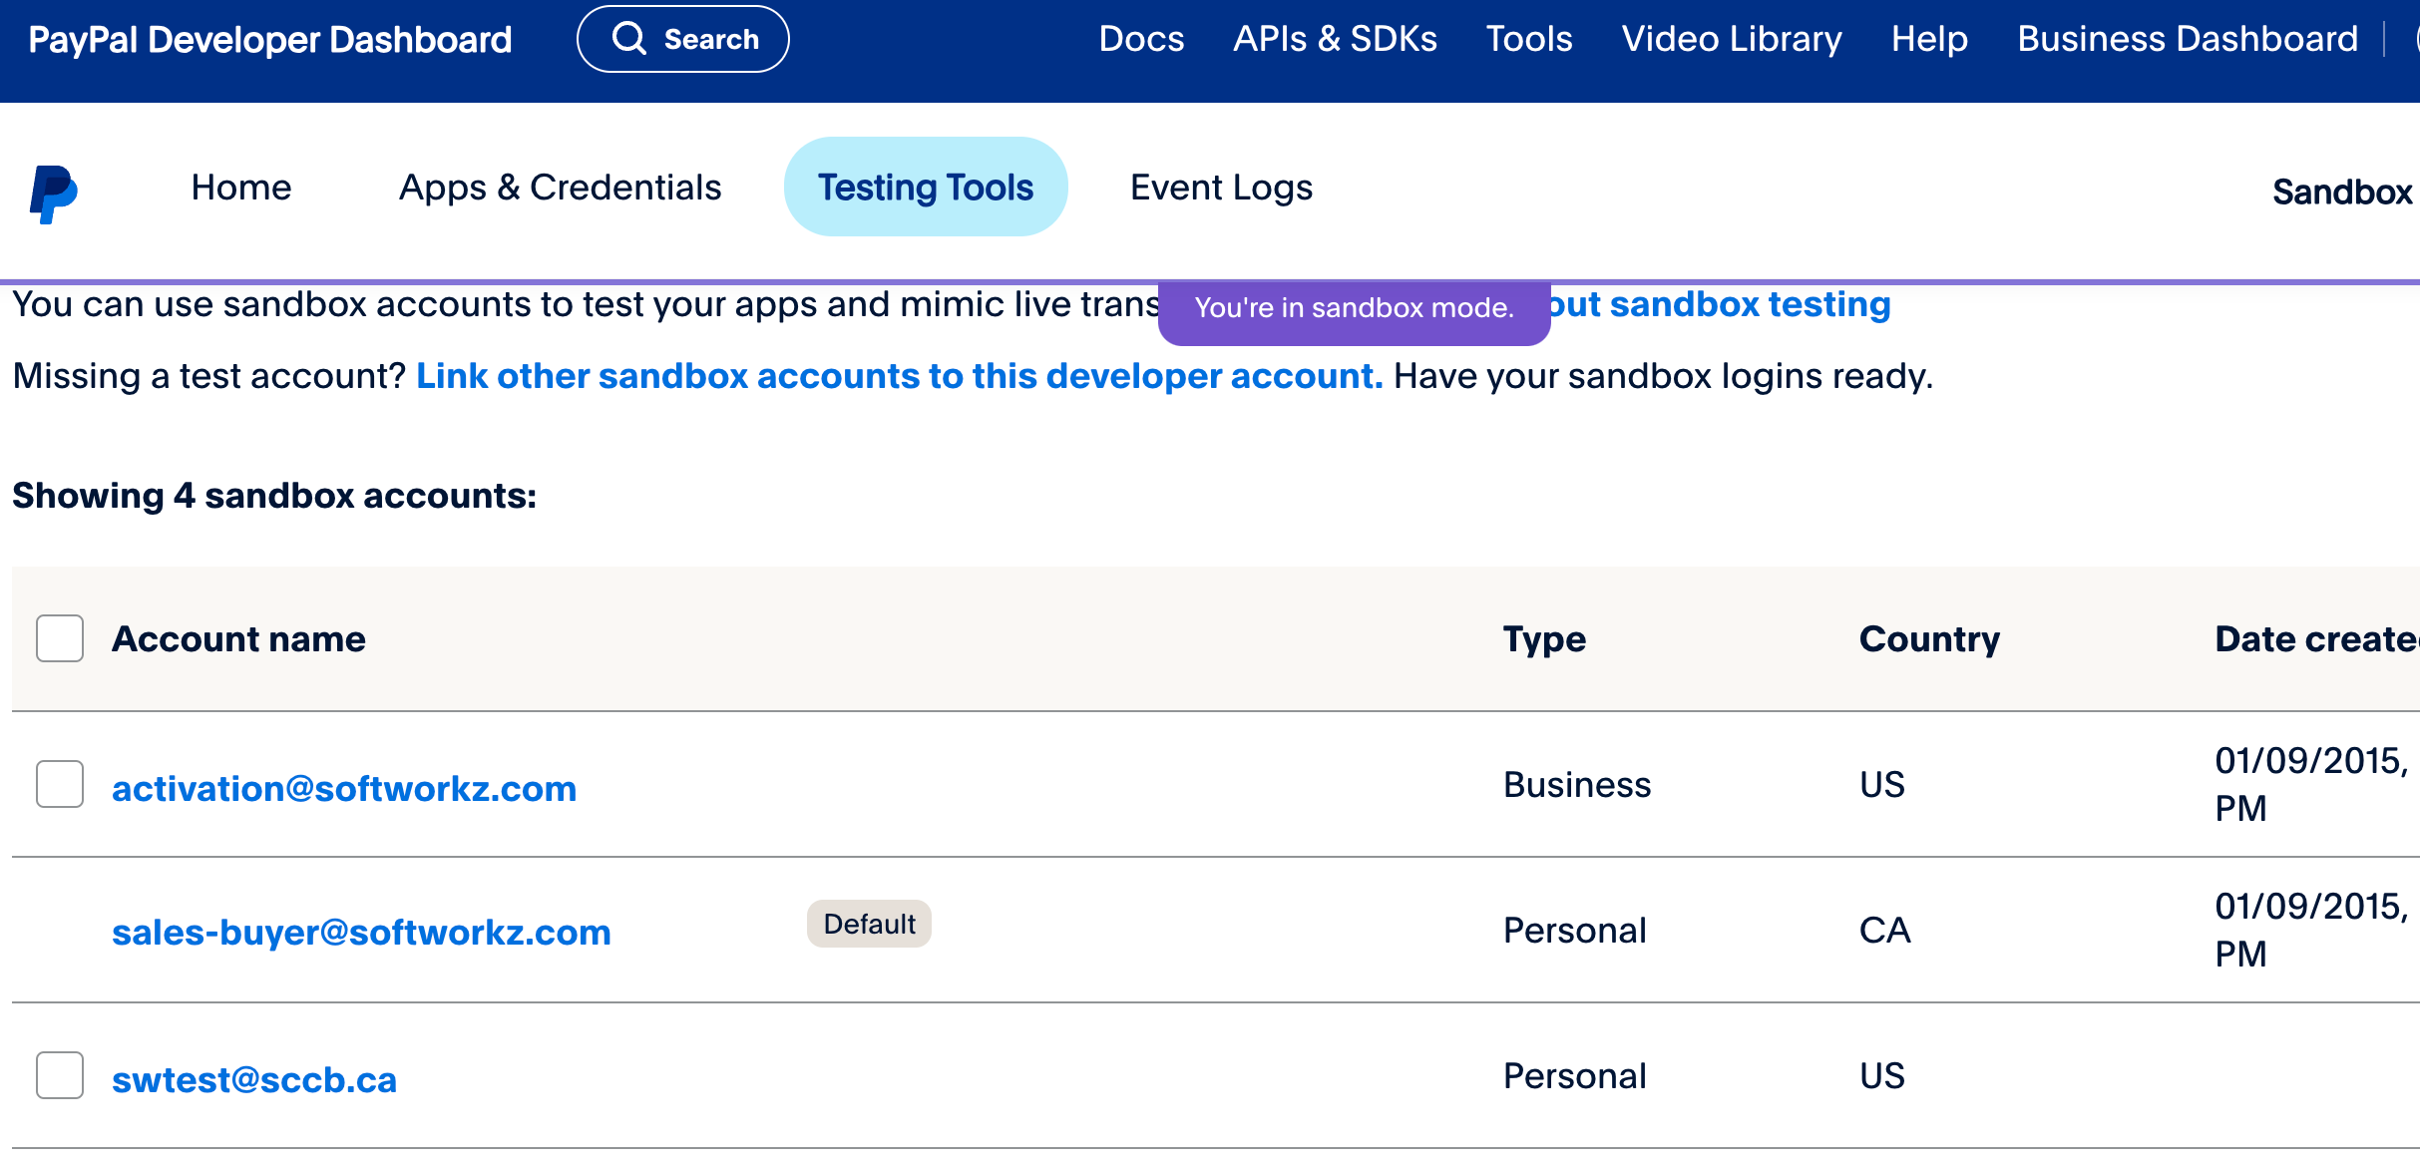
Task: Open the Tools menu
Action: [x=1529, y=39]
